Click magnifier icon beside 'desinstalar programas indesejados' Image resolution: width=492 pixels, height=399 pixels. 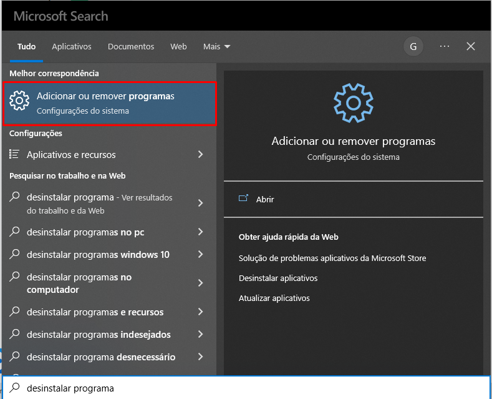tap(14, 334)
